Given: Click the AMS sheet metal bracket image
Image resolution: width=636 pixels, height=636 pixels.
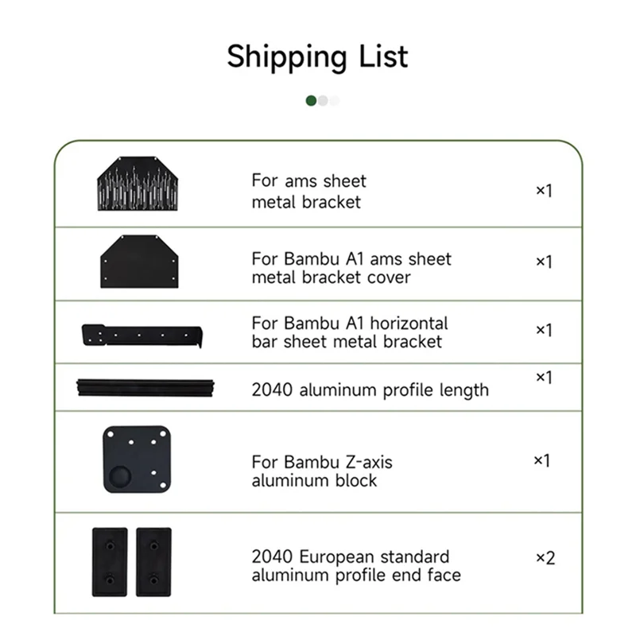Looking at the screenshot, I should pos(141,183).
